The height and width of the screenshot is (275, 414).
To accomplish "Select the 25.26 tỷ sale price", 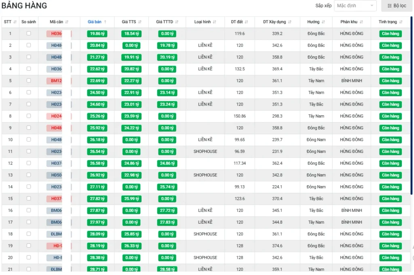I will tap(97, 116).
